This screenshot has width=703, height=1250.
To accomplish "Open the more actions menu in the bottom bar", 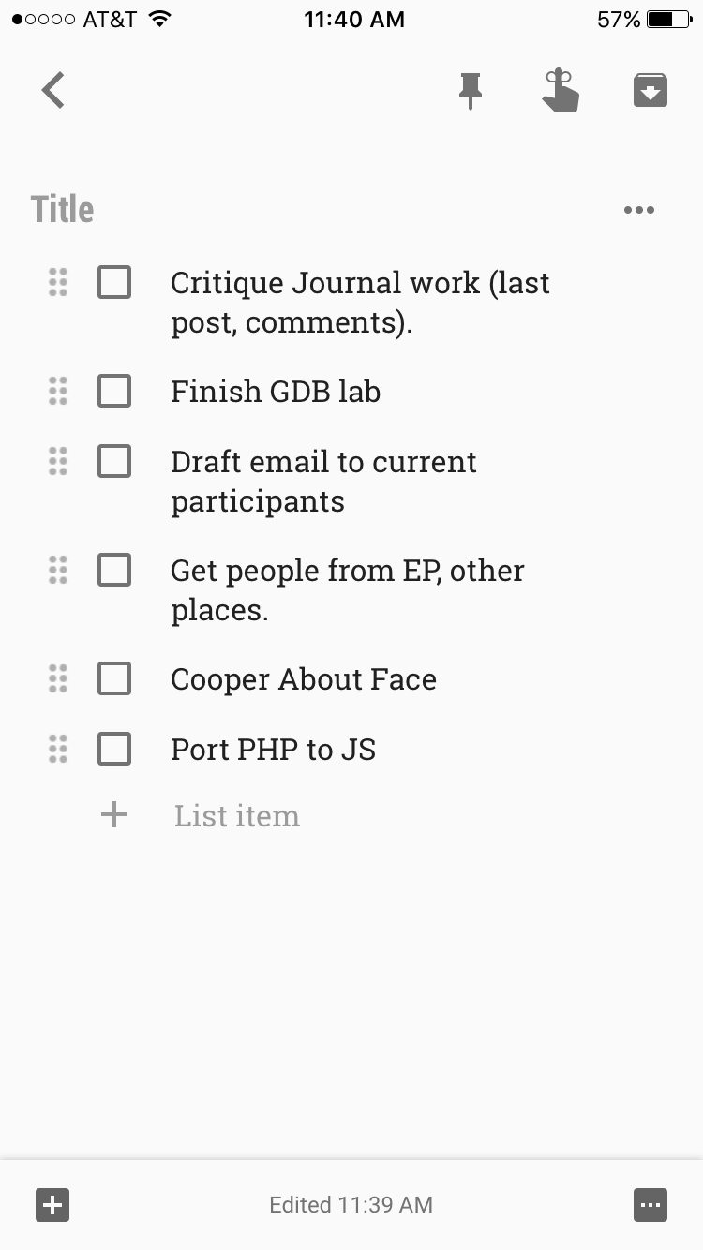I will tap(651, 1205).
